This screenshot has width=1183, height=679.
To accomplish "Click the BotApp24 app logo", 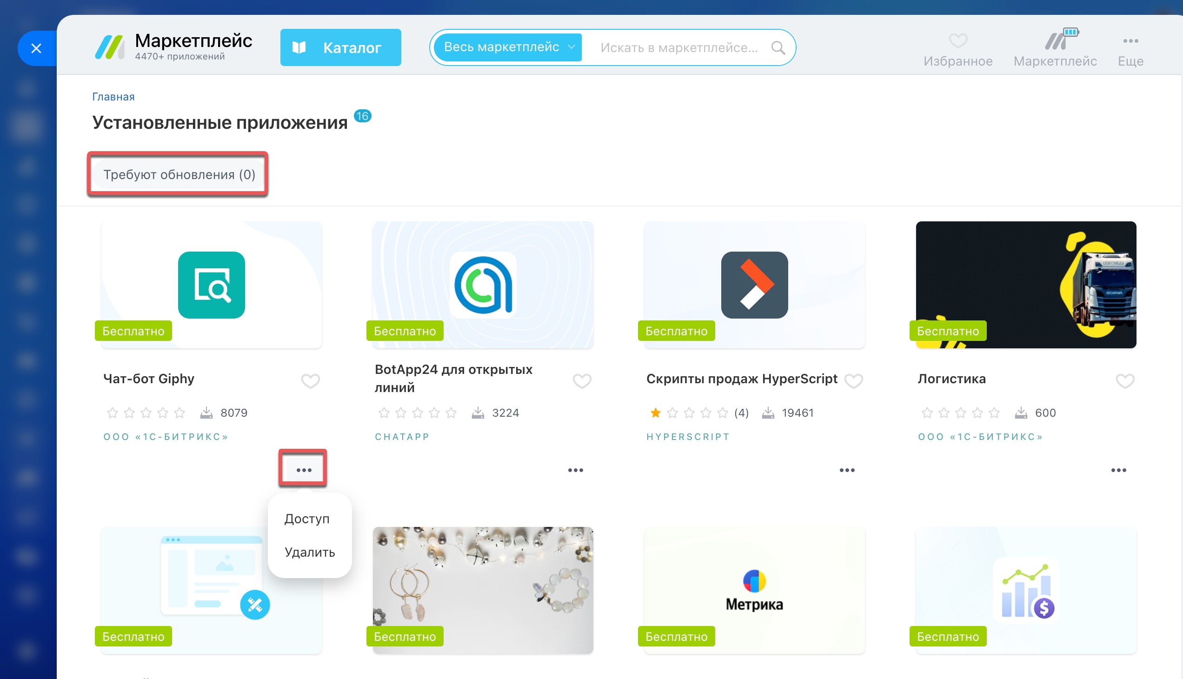I will click(483, 285).
